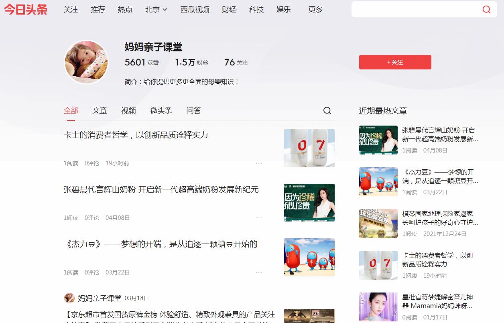
Task: Open 杰力豆 cartoon thumbnail in main feed
Action: point(309,257)
